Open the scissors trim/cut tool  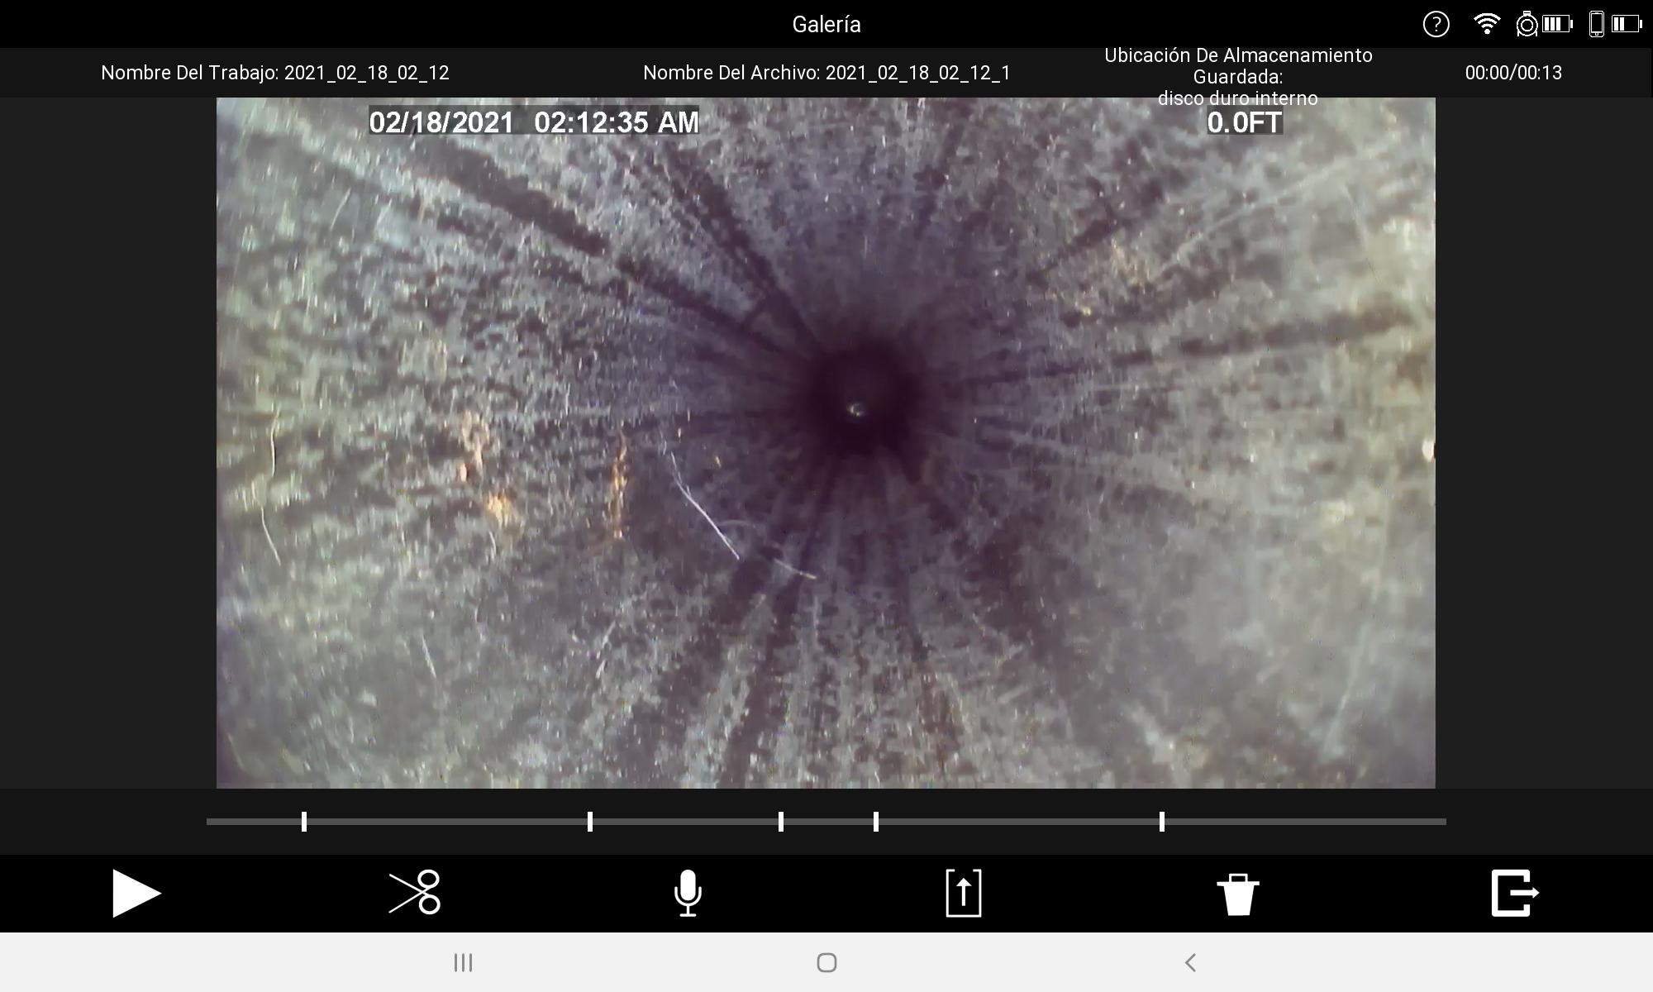(x=414, y=892)
